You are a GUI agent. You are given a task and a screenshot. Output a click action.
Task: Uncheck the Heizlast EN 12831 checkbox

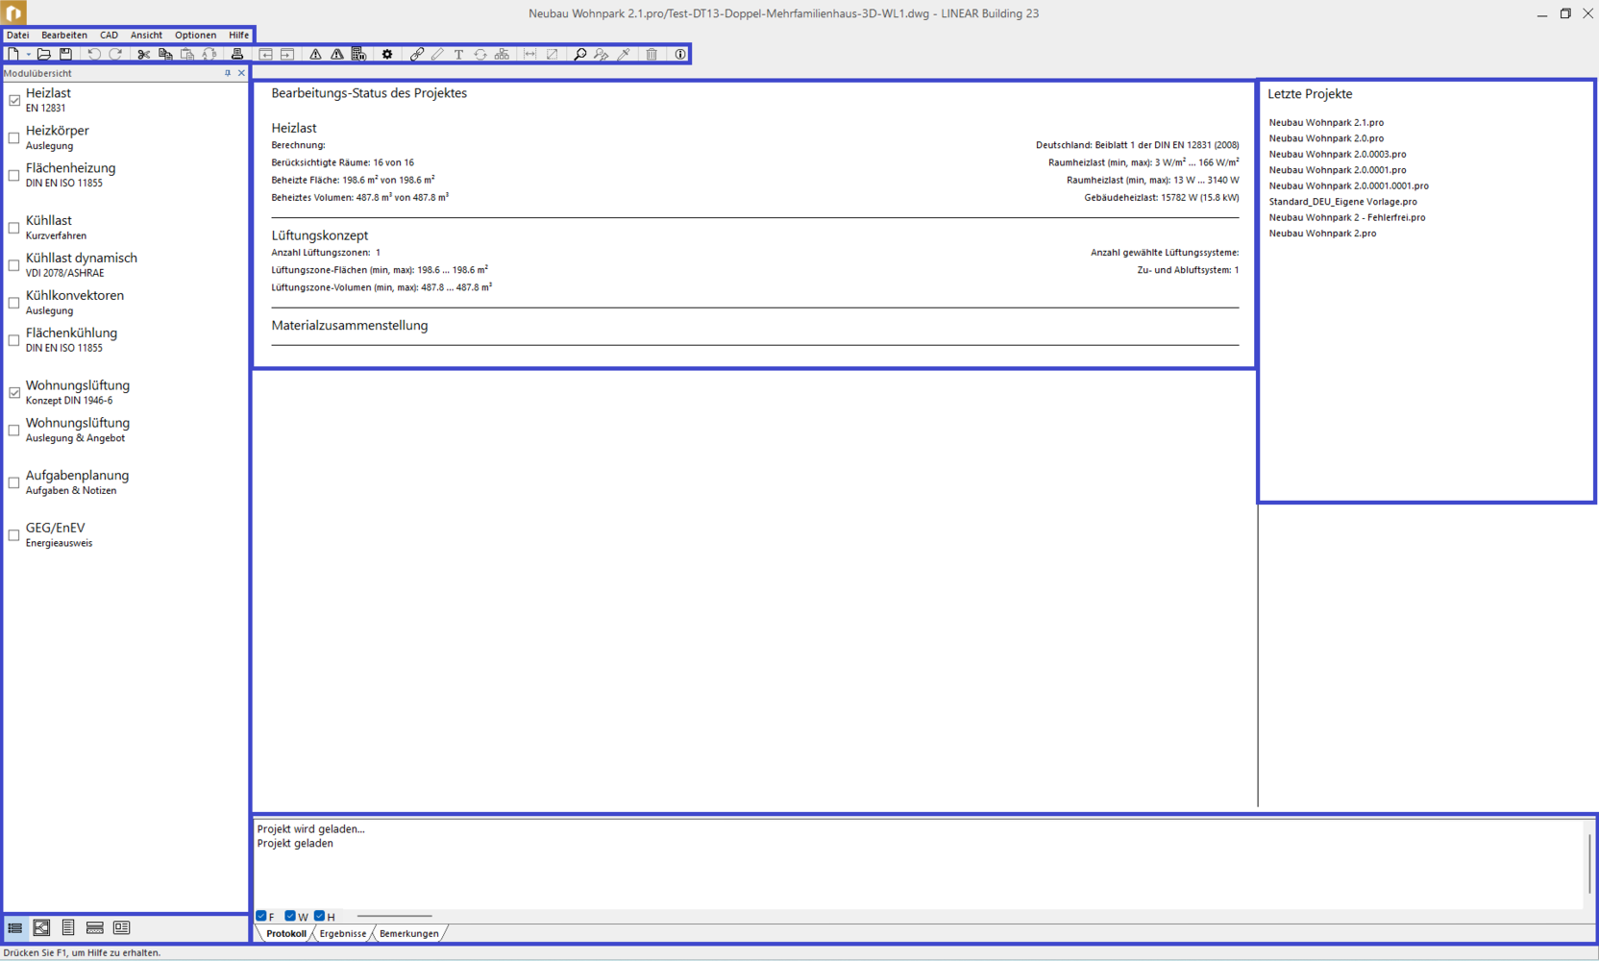tap(14, 101)
